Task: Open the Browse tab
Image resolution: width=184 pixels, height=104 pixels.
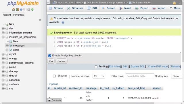Action: [x=56, y=8]
